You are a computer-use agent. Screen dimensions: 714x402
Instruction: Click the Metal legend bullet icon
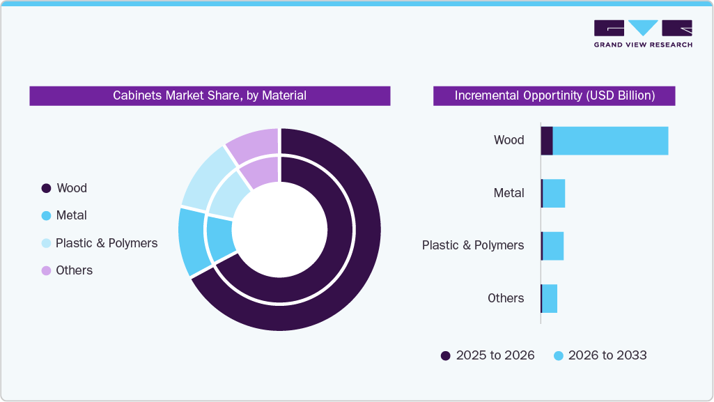[x=45, y=215]
